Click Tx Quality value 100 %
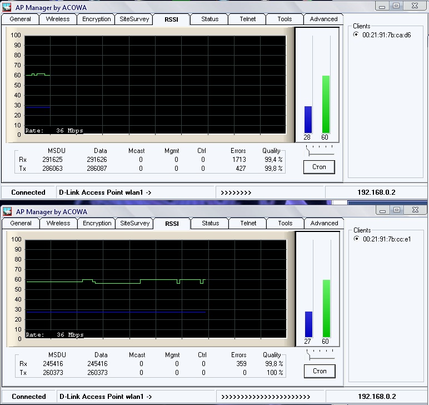The width and height of the screenshot is (429, 405). [275, 373]
